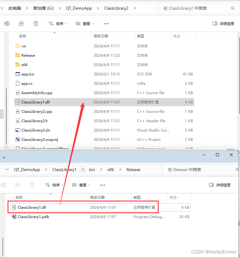Viewport: 240px width, 257px height.
Task: Click Rename icon in ClassLibrary2 window toolbar
Action: pyautogui.click(x=7, y=24)
